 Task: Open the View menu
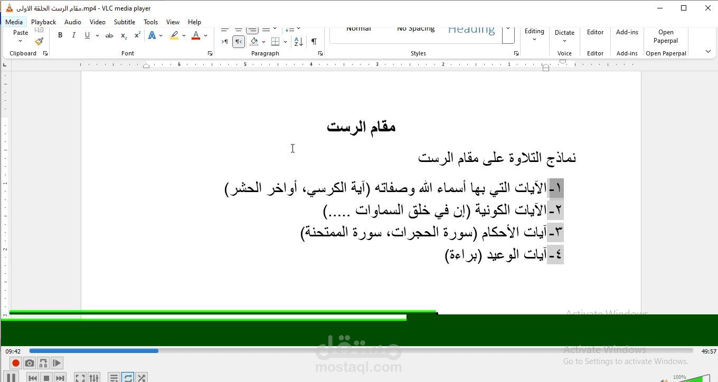(173, 22)
